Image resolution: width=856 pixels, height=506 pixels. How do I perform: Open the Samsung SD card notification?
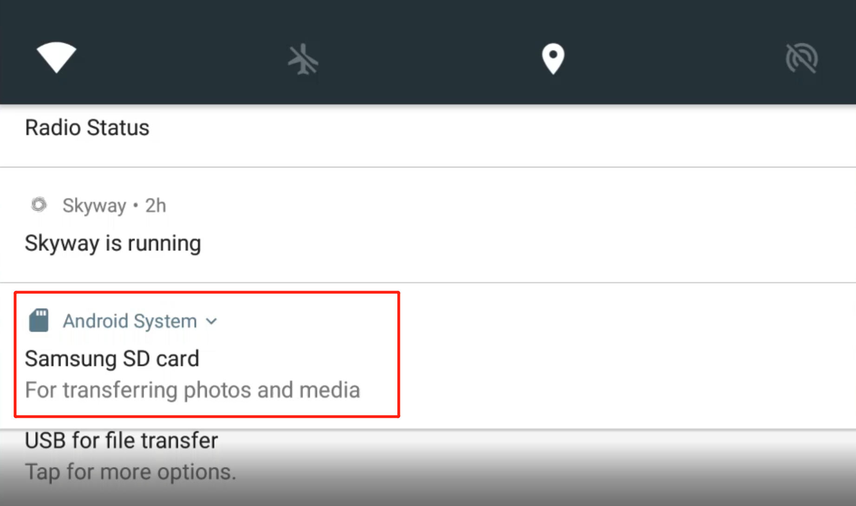click(x=112, y=359)
